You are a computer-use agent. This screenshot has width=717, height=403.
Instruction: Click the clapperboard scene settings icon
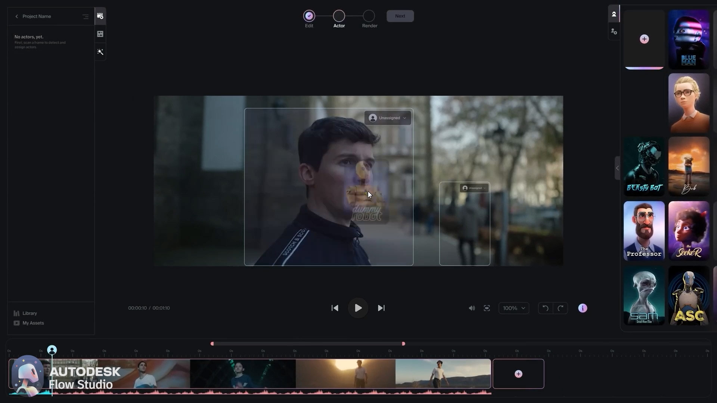(x=100, y=16)
